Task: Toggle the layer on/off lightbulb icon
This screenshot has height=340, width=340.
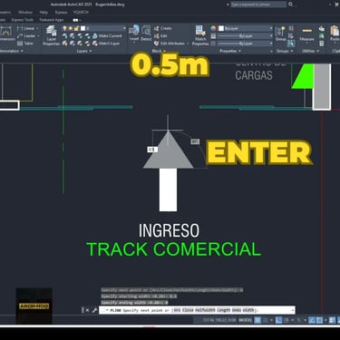Action: (64, 28)
